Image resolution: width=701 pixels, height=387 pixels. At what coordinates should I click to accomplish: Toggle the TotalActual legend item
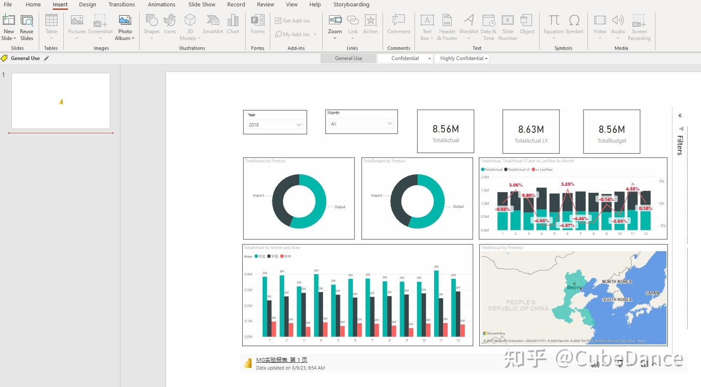click(x=492, y=169)
